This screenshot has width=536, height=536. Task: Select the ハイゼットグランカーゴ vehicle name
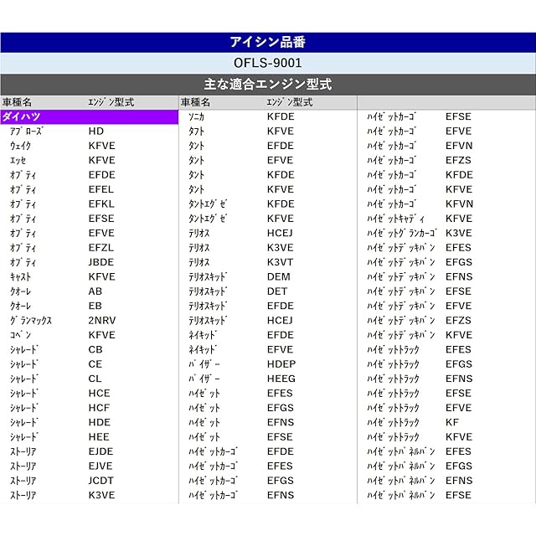(x=402, y=233)
